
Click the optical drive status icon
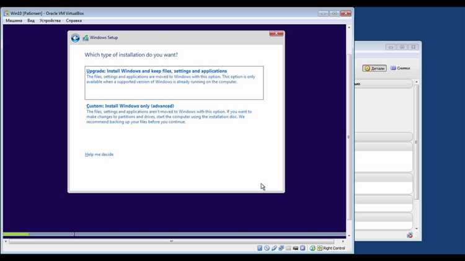tap(267, 248)
